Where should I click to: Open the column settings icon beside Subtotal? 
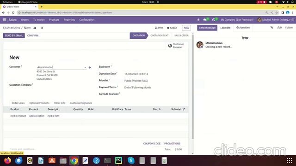184,109
